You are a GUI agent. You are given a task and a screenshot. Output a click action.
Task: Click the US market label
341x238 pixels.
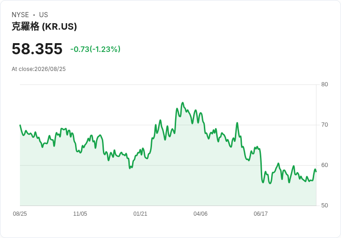pyautogui.click(x=44, y=15)
